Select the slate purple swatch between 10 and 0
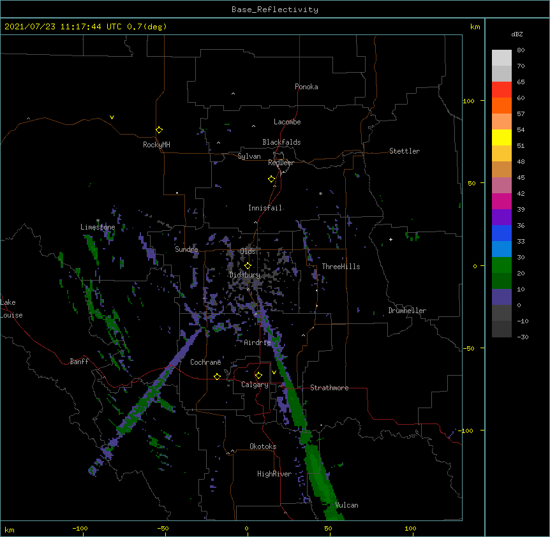 [502, 297]
